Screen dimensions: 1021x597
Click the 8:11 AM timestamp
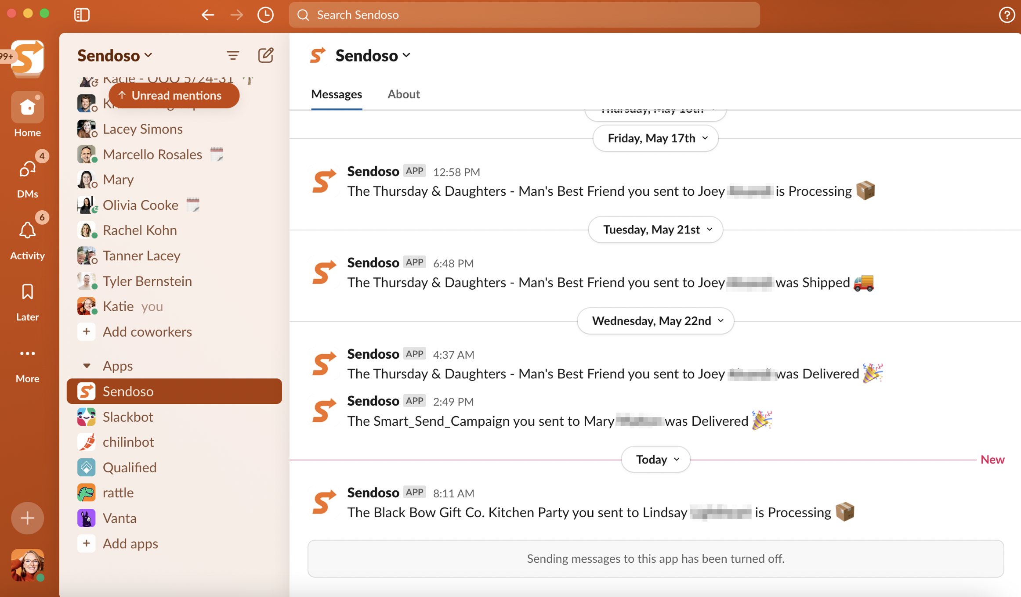[453, 493]
